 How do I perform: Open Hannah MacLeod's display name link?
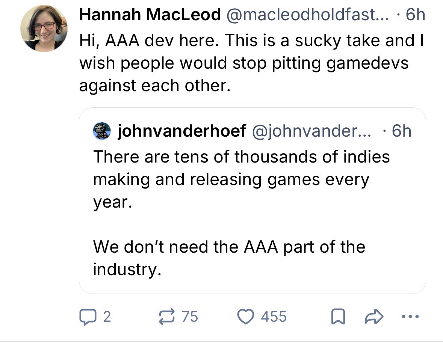[150, 15]
